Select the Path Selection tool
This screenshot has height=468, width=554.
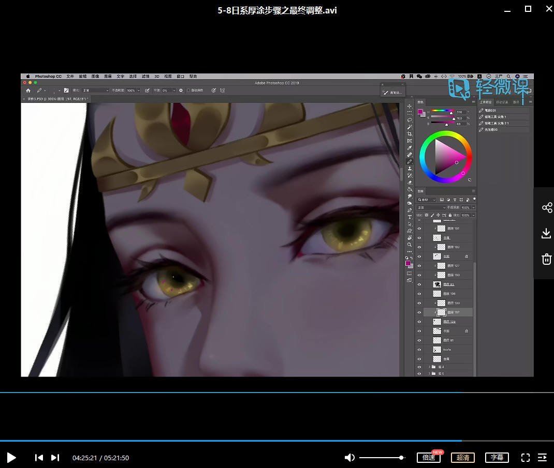point(410,224)
